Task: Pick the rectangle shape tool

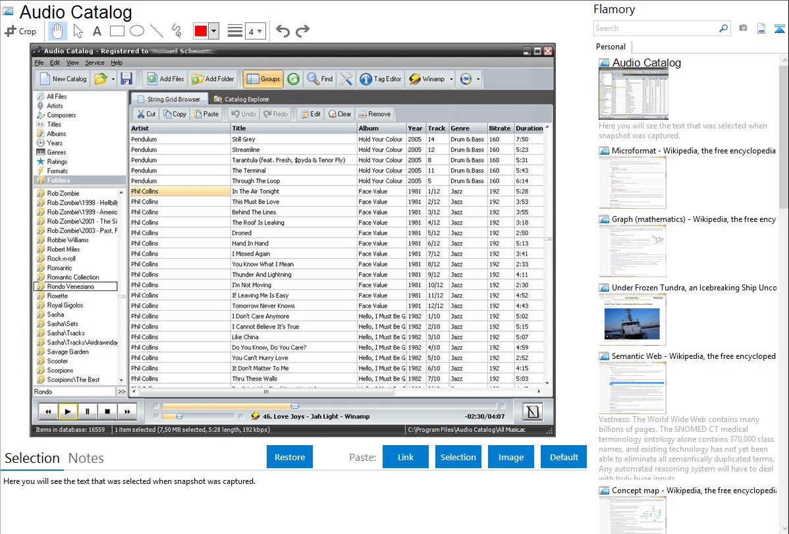Action: [117, 31]
